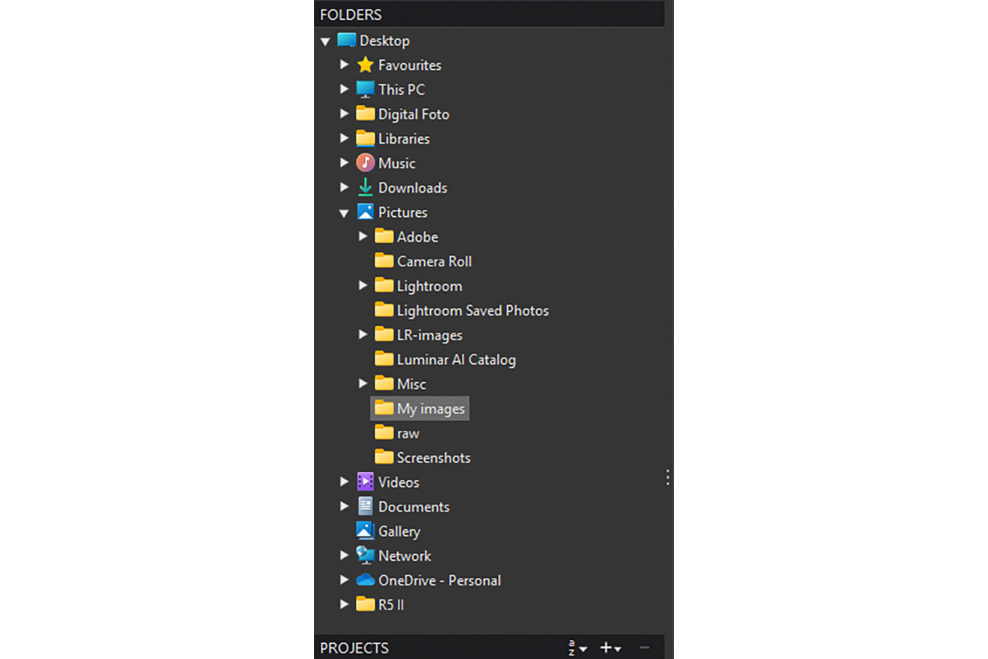
Task: Select the "raw" folder label
Action: (x=408, y=434)
